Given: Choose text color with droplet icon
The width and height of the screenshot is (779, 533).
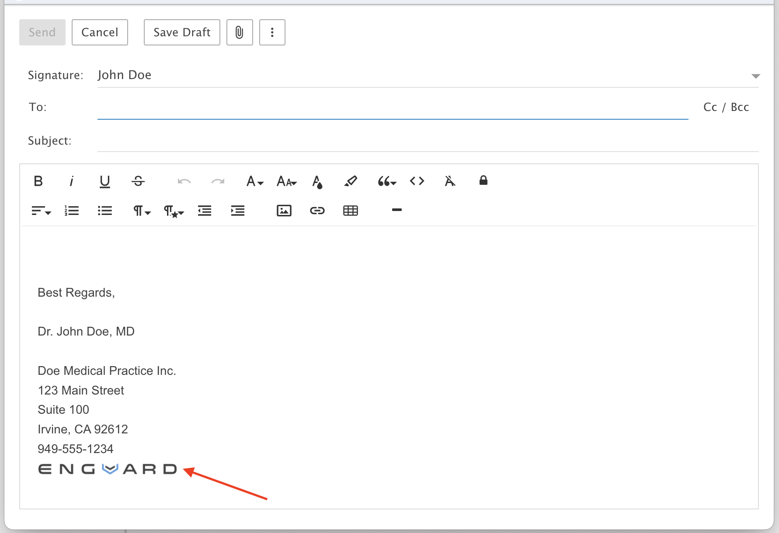Looking at the screenshot, I should coord(317,181).
